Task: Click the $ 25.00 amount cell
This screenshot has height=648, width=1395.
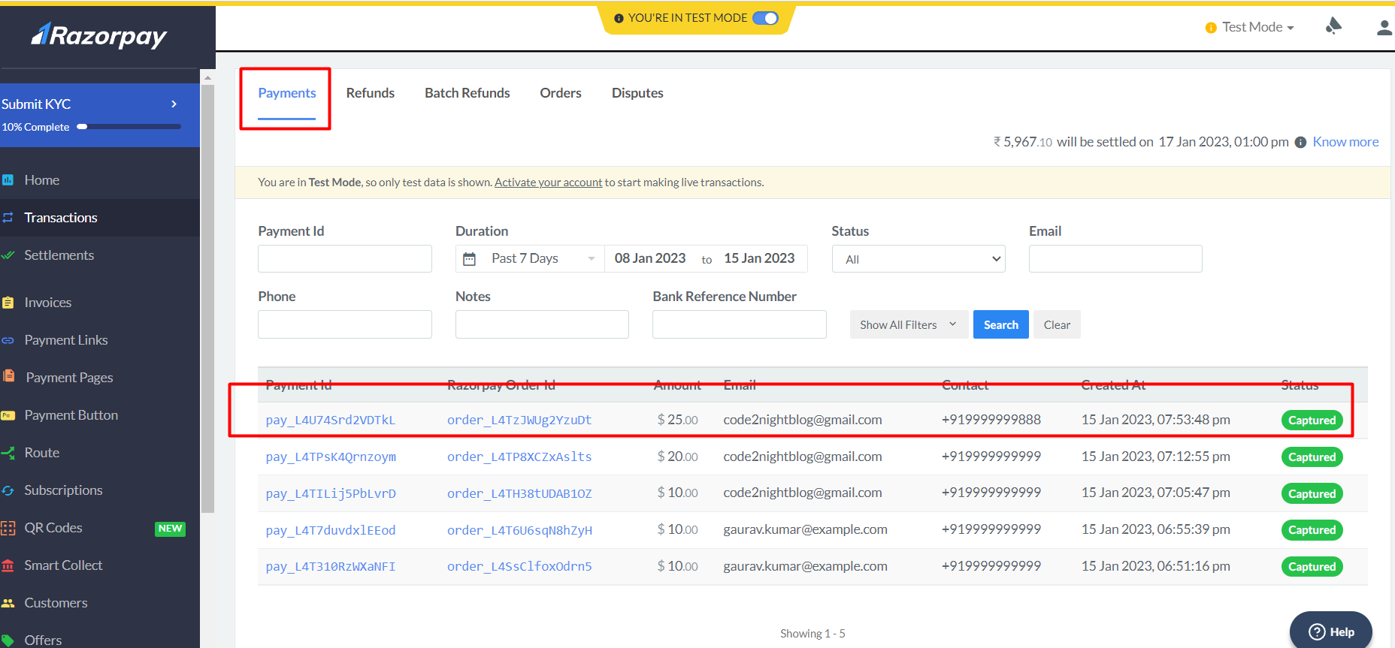Action: point(677,420)
